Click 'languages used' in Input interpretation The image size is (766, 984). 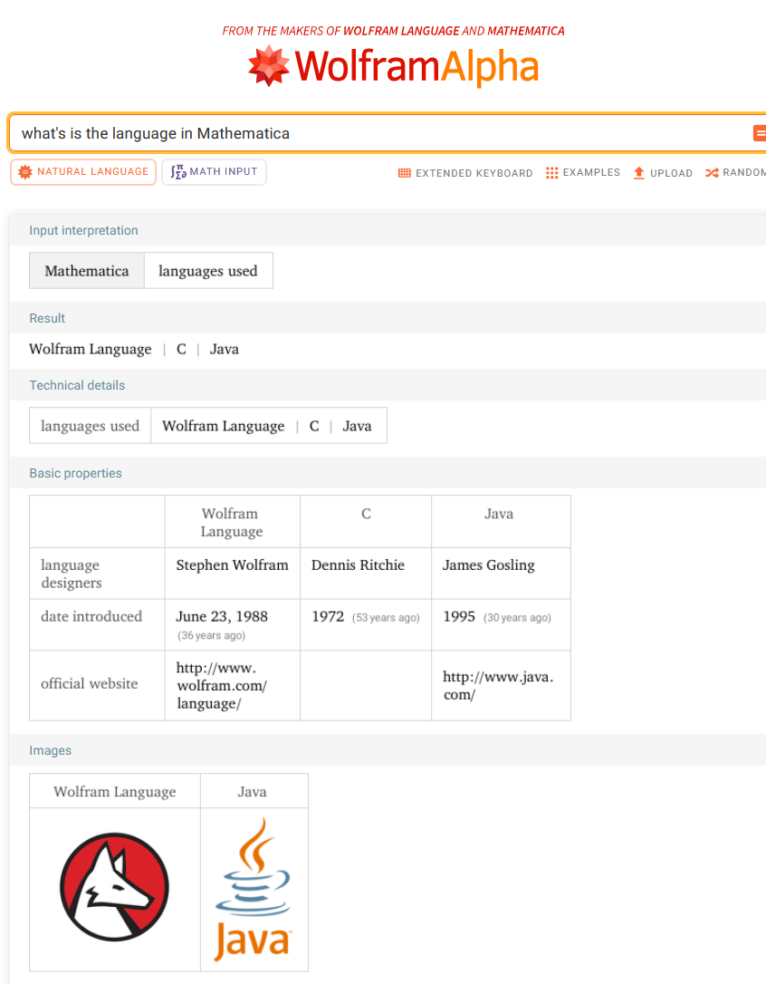(208, 271)
